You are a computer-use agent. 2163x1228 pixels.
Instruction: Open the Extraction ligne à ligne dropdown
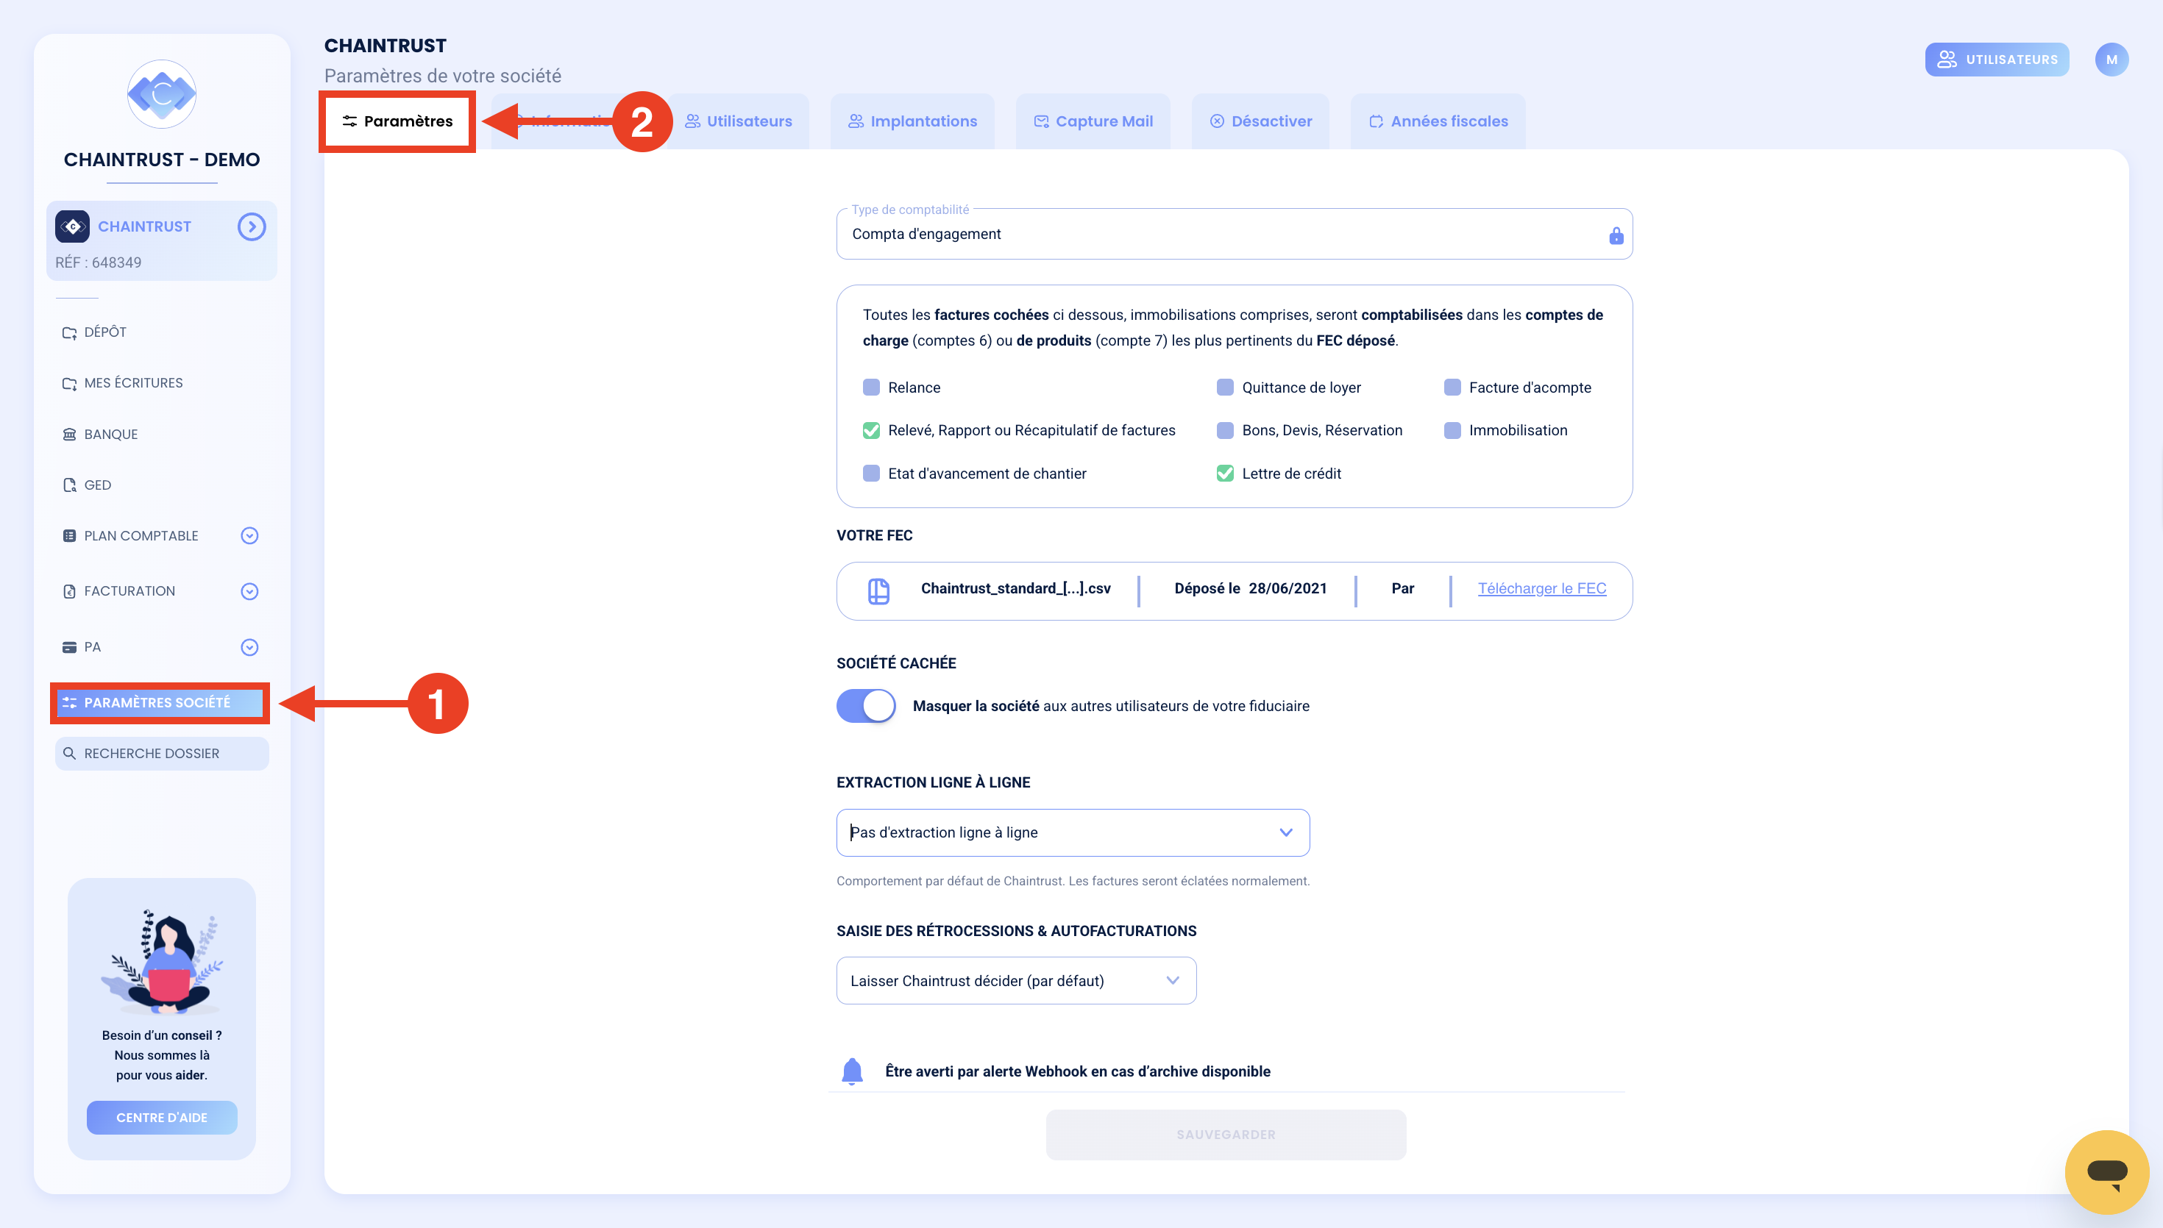(1072, 832)
